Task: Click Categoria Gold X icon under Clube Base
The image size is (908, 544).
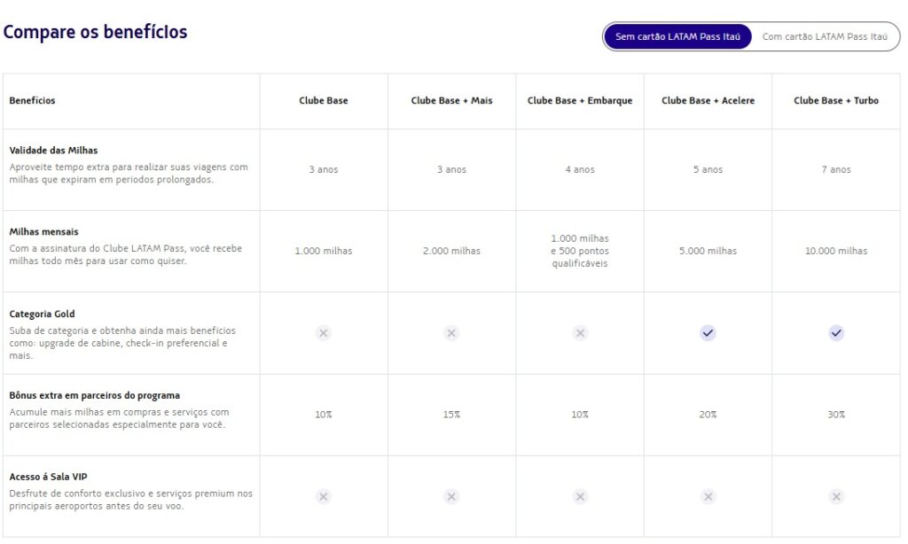Action: (x=324, y=333)
